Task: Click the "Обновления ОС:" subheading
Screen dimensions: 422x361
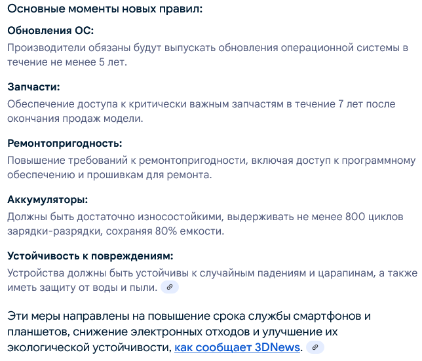Action: coord(50,31)
